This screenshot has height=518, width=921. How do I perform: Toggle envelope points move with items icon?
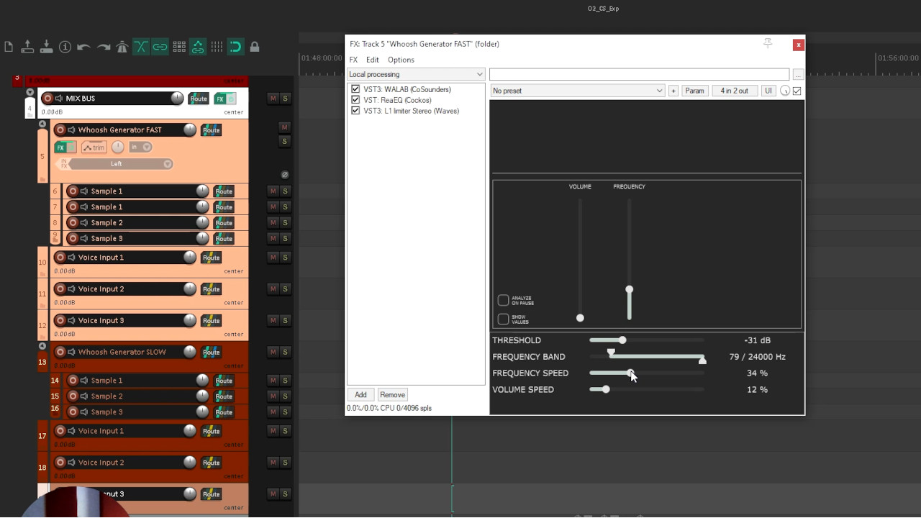(197, 47)
